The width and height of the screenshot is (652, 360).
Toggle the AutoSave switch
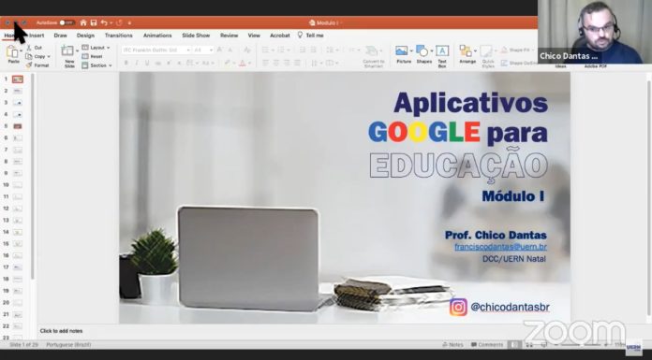coord(67,22)
